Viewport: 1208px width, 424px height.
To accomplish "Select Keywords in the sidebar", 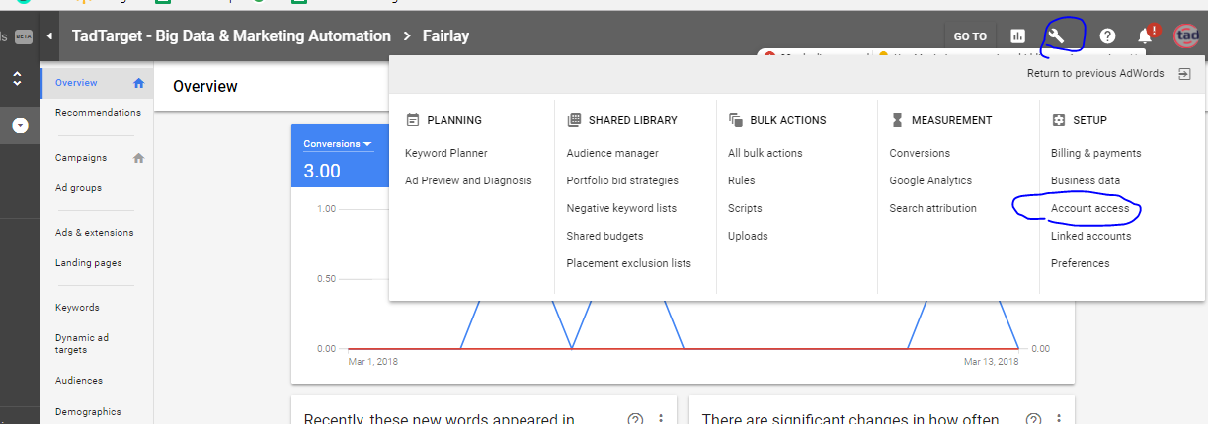I will (77, 308).
